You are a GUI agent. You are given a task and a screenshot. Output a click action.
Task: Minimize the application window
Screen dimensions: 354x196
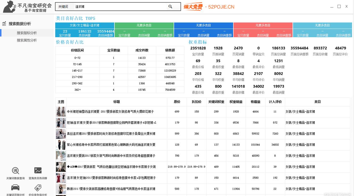332,7
